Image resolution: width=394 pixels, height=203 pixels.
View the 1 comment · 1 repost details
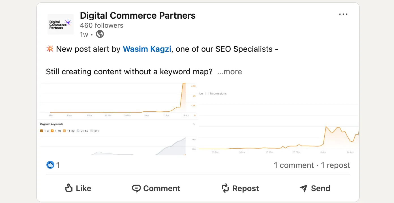(312, 165)
